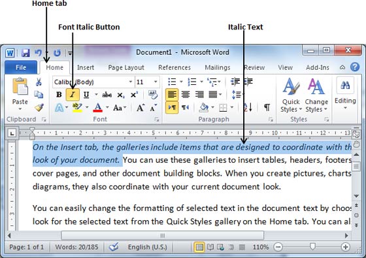The image size is (366, 258).
Task: Apply superscript formatting
Action: point(134,95)
